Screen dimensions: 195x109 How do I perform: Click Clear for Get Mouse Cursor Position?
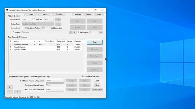85,85
